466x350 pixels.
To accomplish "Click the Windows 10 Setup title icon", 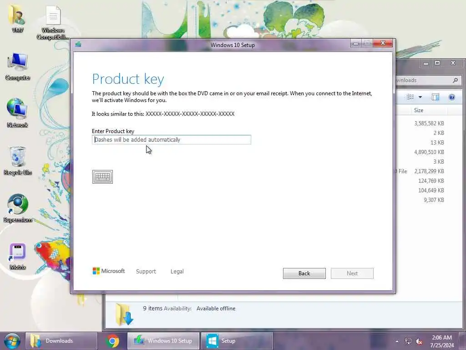I will click(78, 44).
